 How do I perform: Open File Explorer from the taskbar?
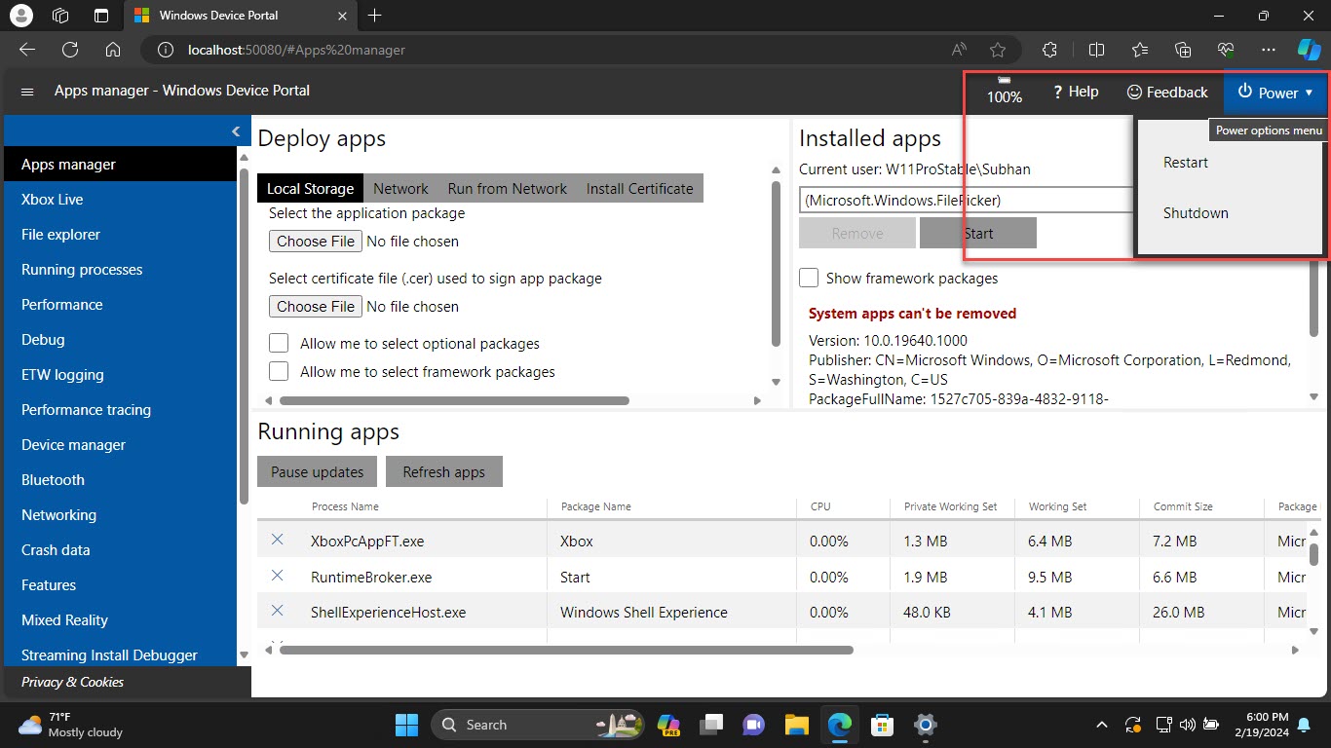point(797,725)
